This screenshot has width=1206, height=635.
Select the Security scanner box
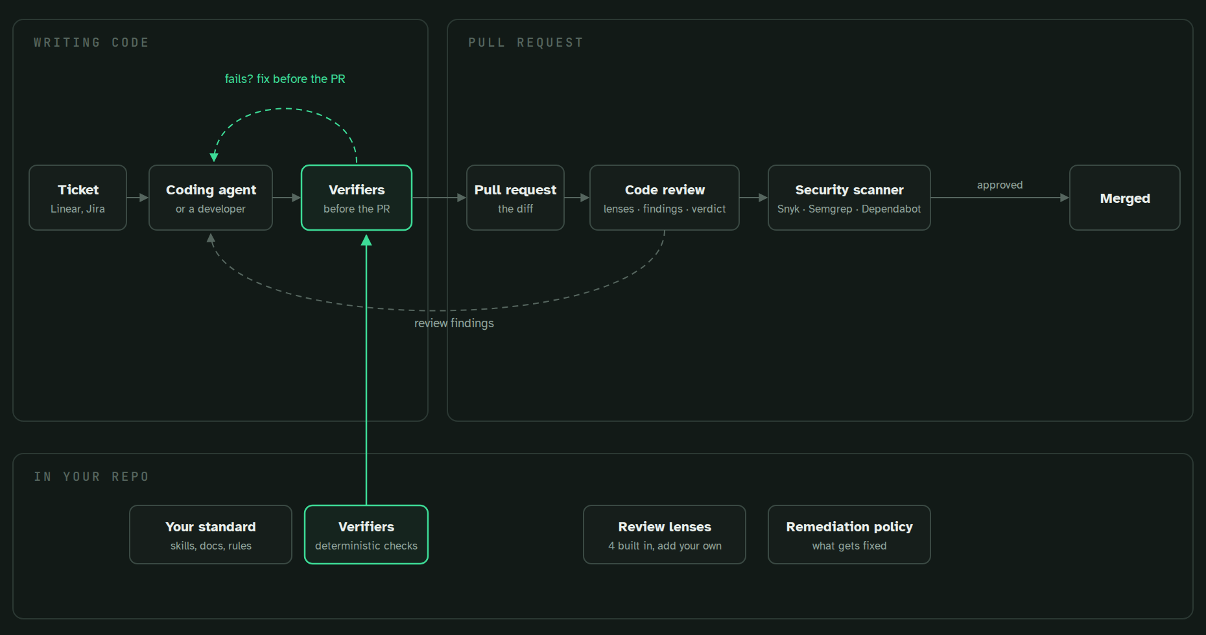click(849, 198)
